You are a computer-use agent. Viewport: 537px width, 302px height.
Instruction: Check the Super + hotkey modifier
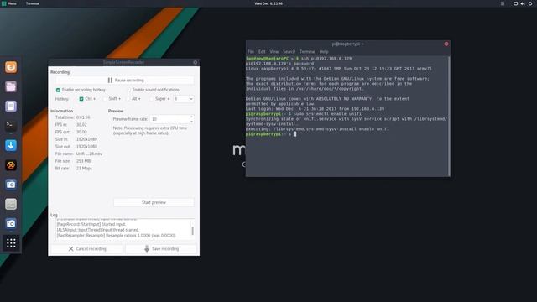[x=151, y=99]
